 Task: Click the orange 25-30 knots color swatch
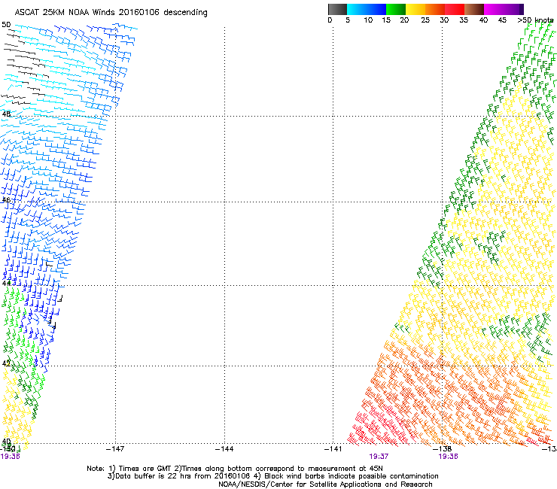[435, 9]
